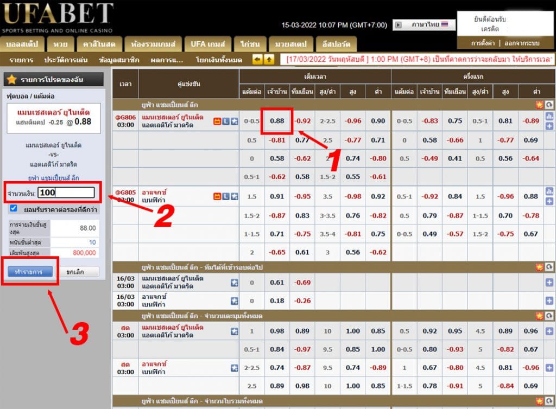Viewport: 556px width, 409px height.
Task: Click the orange live TV icon for match @G805
Action: pyautogui.click(x=217, y=196)
